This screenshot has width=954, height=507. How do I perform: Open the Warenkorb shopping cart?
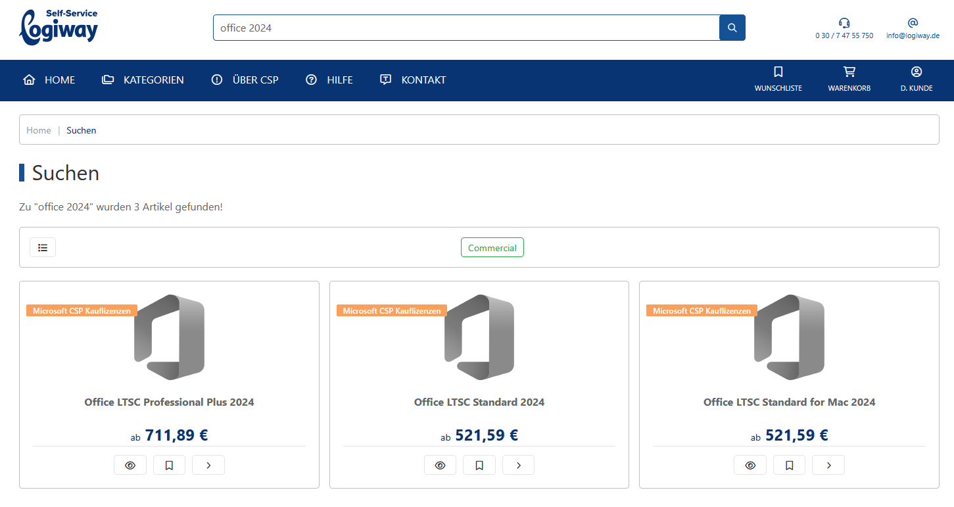(x=849, y=72)
